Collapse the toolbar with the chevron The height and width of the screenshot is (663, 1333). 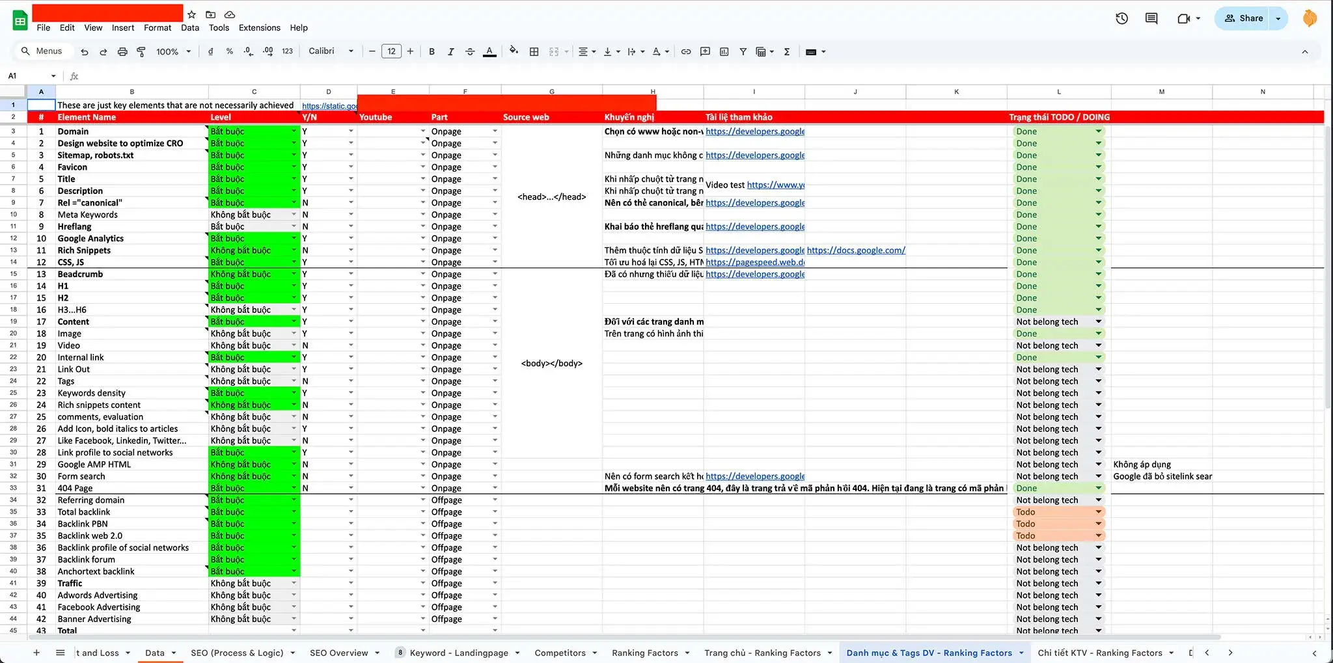1305,52
